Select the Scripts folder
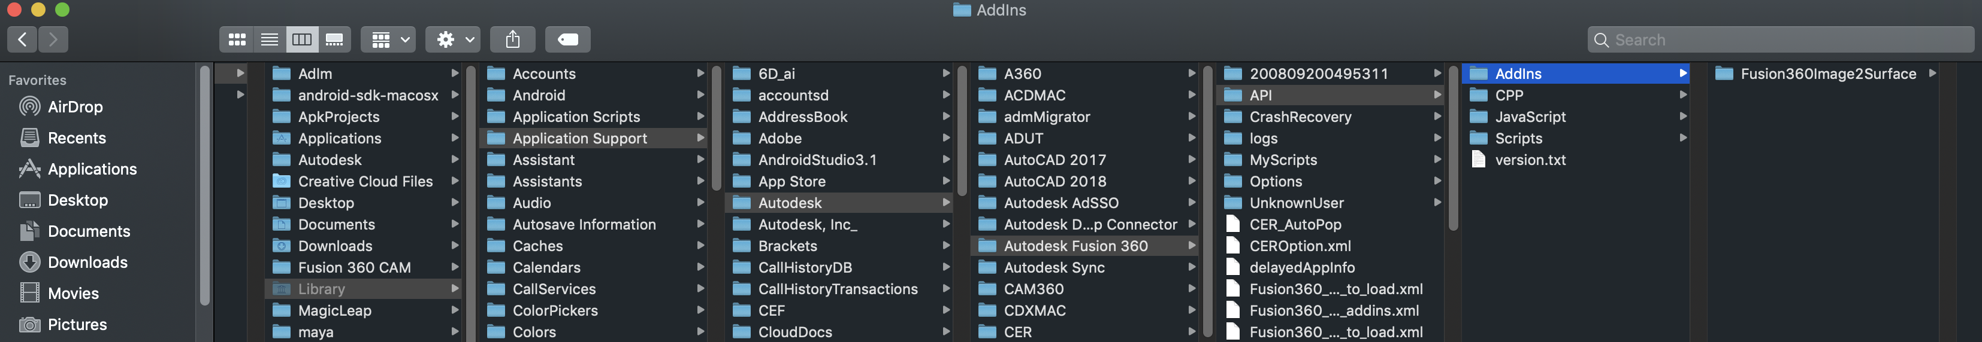Viewport: 1982px width, 342px height. pos(1575,138)
